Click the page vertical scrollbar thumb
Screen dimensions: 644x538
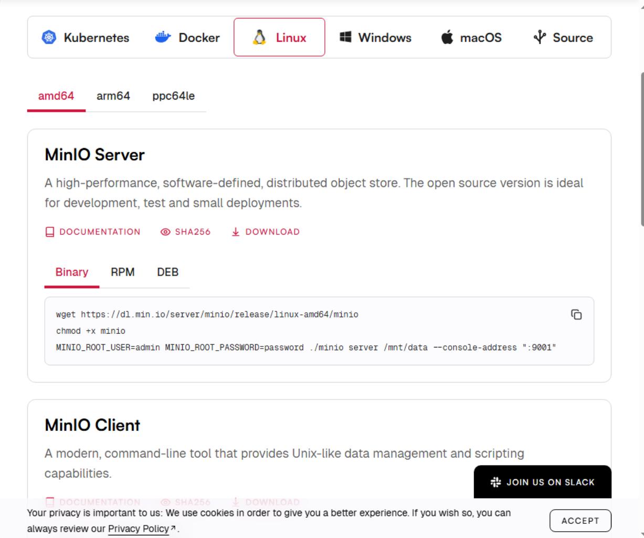coord(641,149)
